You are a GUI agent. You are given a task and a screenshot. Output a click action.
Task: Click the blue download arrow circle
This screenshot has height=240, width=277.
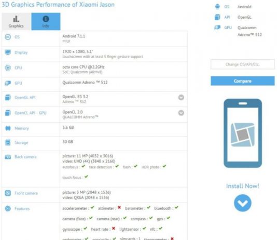(243, 203)
